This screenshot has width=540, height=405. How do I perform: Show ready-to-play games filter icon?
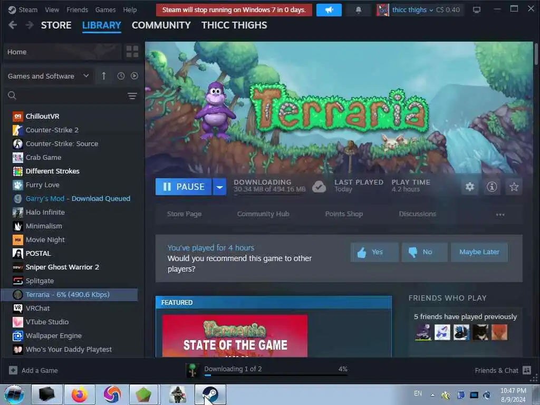tap(134, 76)
